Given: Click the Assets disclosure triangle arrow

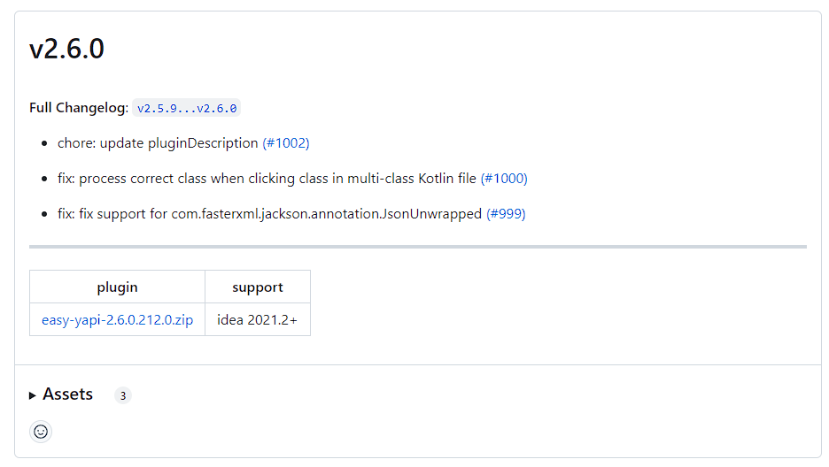Looking at the screenshot, I should coord(33,395).
